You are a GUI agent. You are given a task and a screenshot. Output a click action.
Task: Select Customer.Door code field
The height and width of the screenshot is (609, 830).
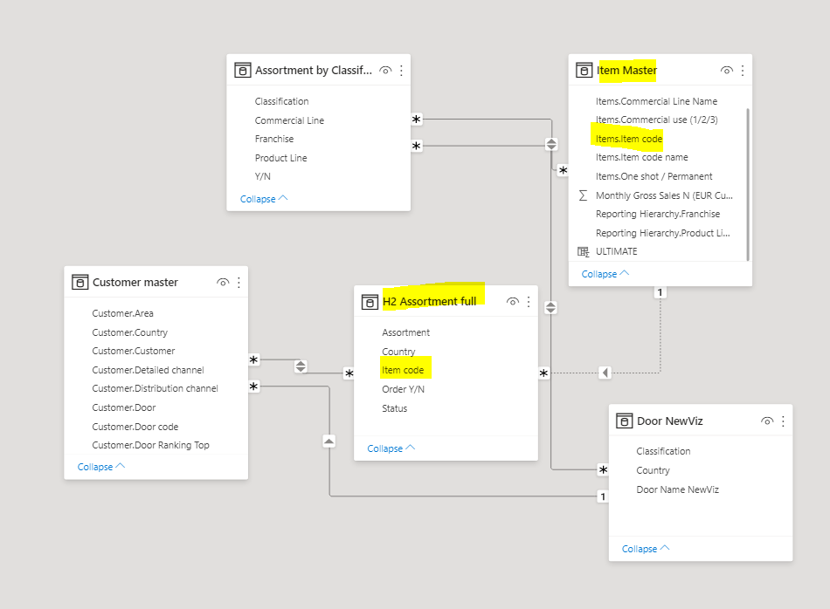tap(135, 427)
